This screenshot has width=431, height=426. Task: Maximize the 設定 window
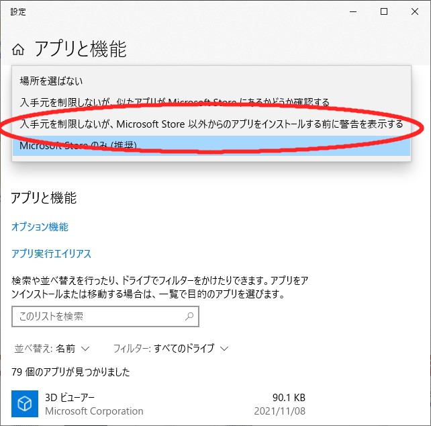click(384, 11)
